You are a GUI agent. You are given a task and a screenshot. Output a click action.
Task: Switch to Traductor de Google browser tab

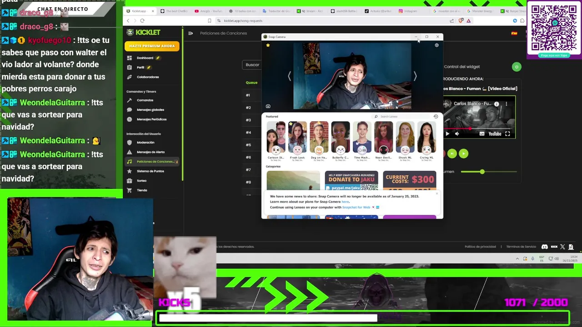276,11
